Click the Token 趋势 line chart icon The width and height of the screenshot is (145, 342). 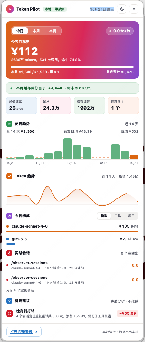tap(9, 176)
